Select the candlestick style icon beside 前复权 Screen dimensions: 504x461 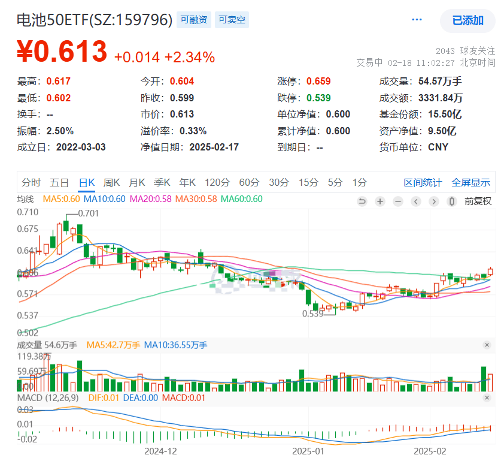(451, 201)
